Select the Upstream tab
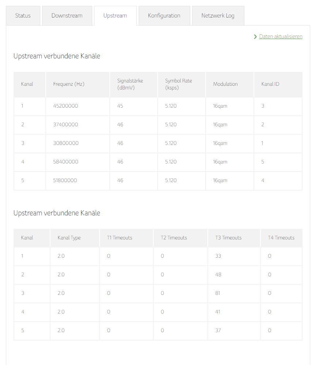The width and height of the screenshot is (315, 365). point(115,16)
